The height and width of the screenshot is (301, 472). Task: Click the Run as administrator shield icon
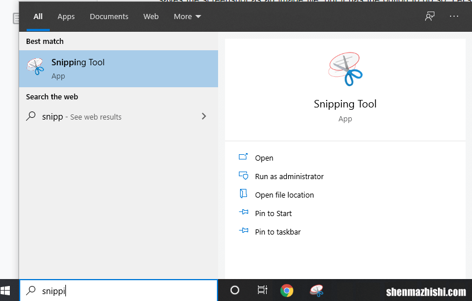tap(243, 175)
